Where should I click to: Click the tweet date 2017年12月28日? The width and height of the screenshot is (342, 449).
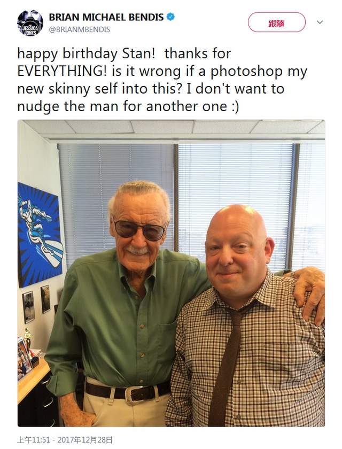[x=85, y=440]
